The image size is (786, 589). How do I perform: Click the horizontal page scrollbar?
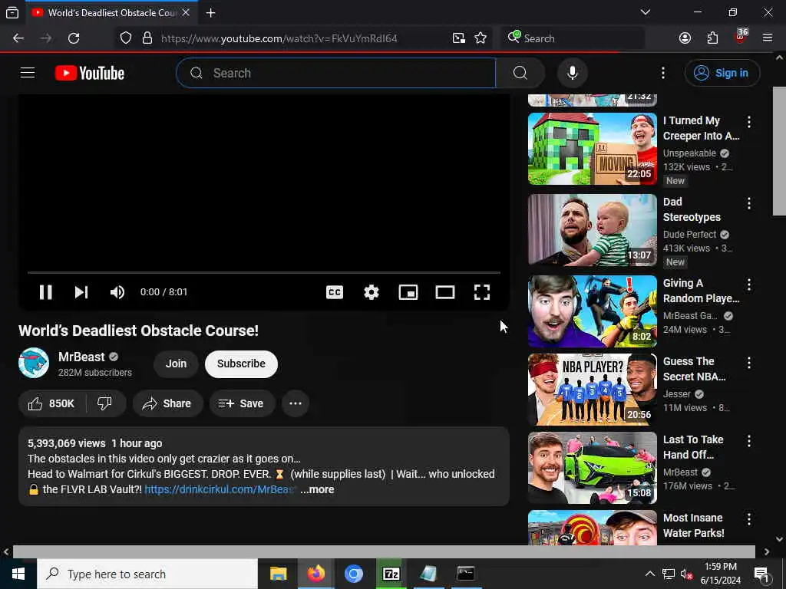(x=384, y=551)
